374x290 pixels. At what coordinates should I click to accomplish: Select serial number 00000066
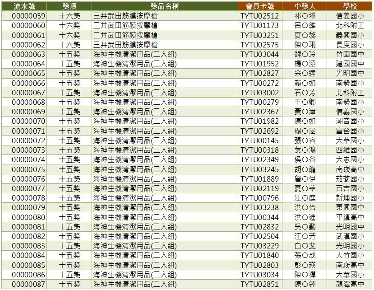(x=28, y=83)
